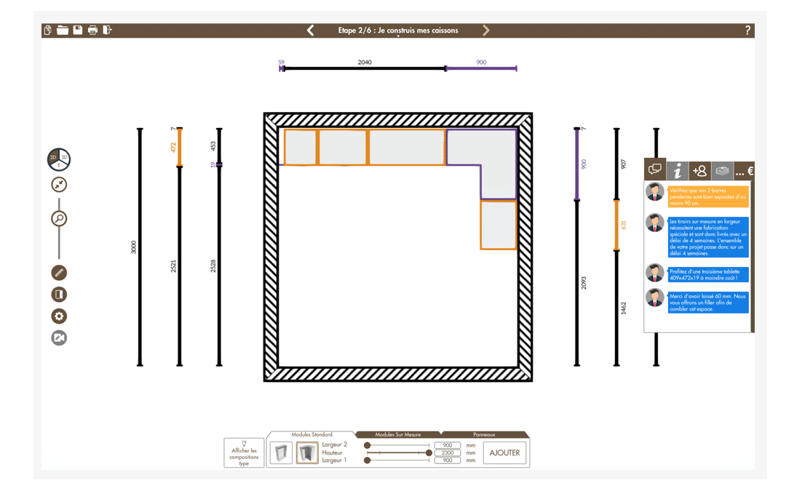The image size is (786, 483).
Task: Click the AJOUTER button
Action: (x=505, y=452)
